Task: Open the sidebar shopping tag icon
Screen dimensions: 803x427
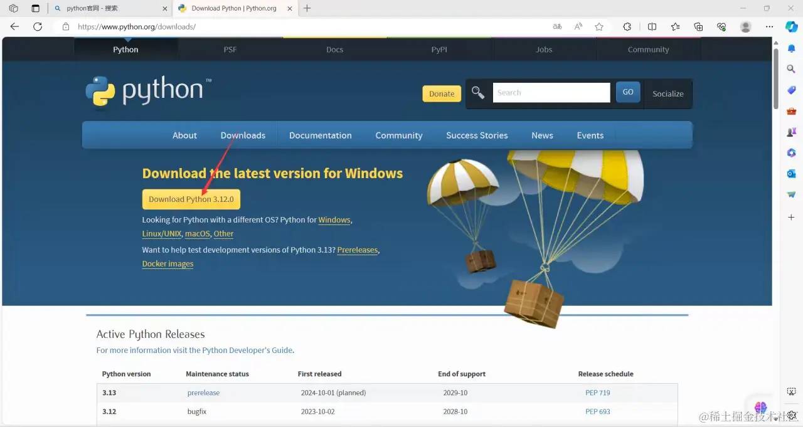Action: point(792,90)
